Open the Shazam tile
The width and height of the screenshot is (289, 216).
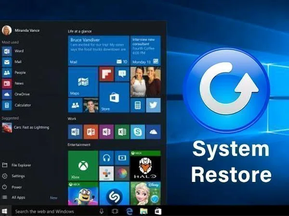(x=114, y=193)
